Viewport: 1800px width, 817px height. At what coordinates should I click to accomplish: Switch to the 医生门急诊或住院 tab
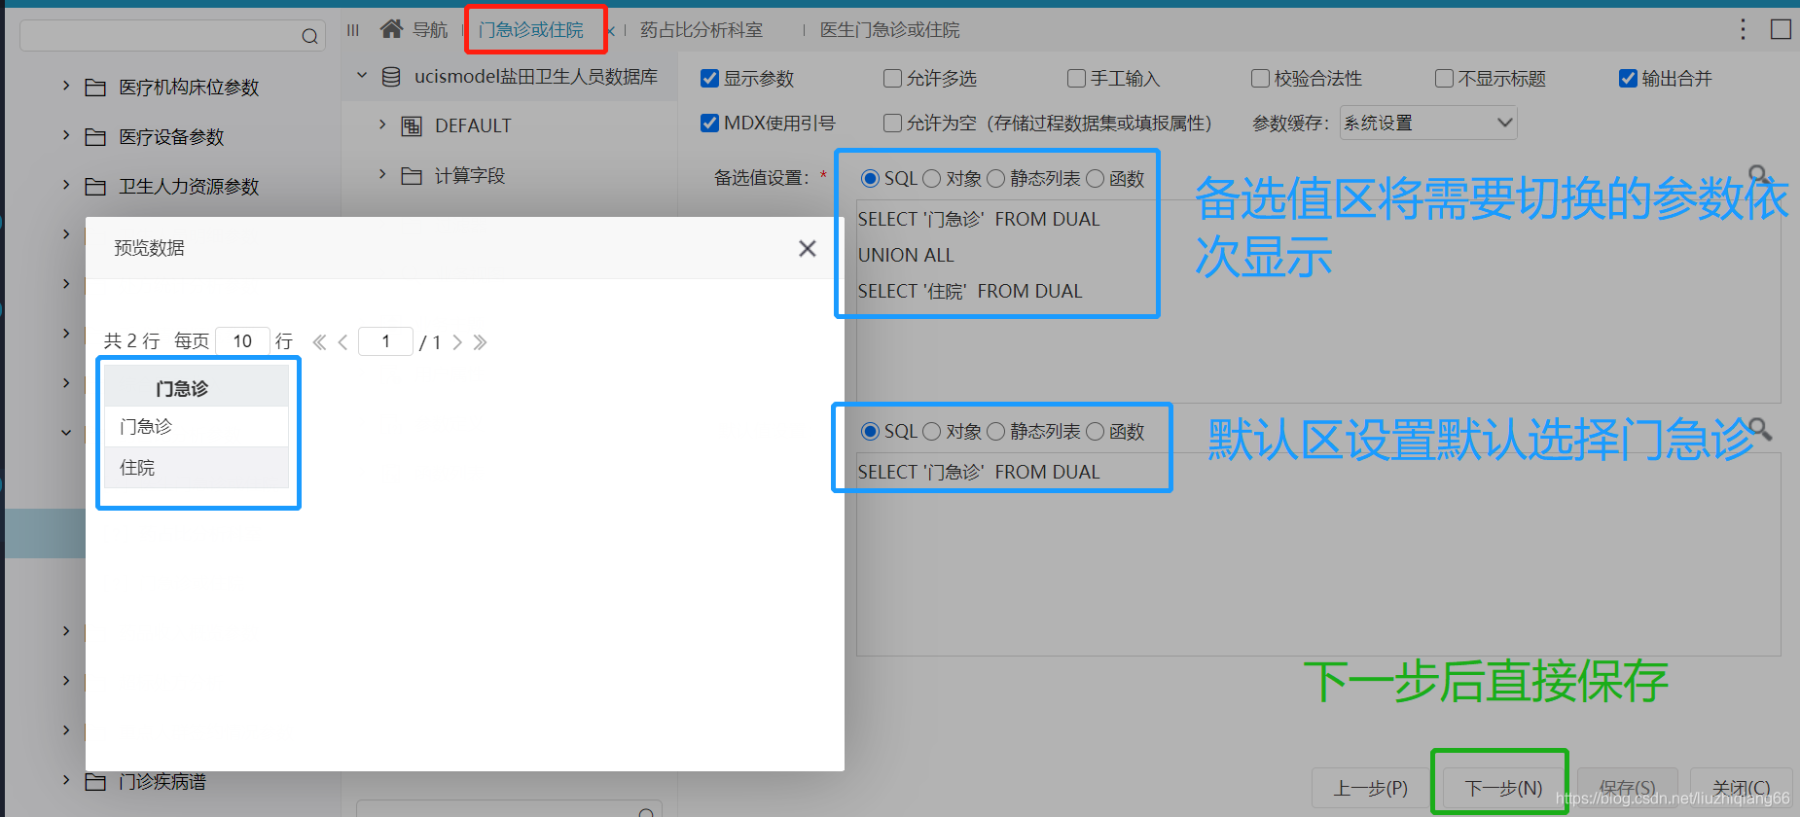click(x=889, y=31)
